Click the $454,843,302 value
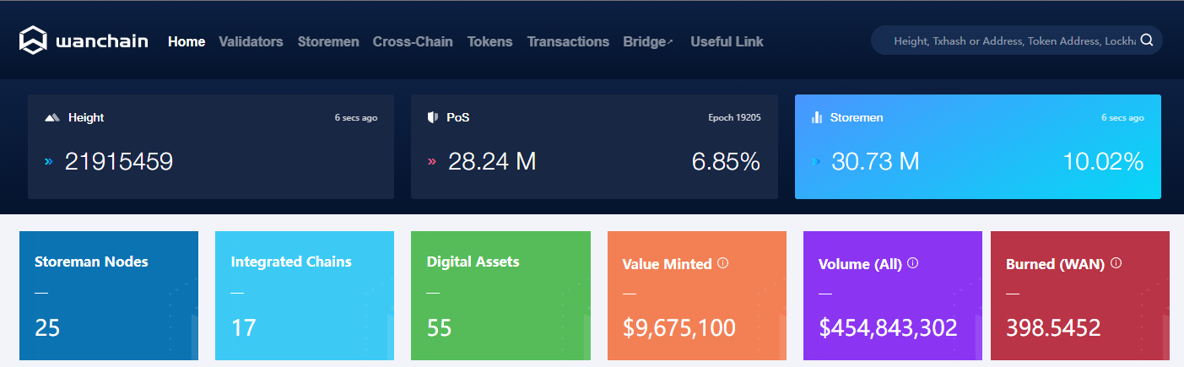This screenshot has height=367, width=1184. coord(888,327)
